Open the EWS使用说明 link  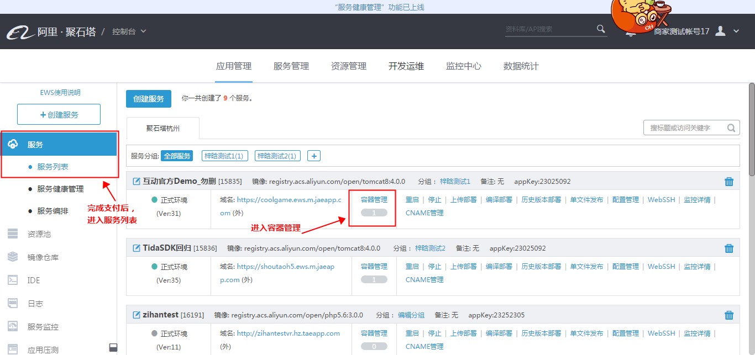tap(60, 93)
